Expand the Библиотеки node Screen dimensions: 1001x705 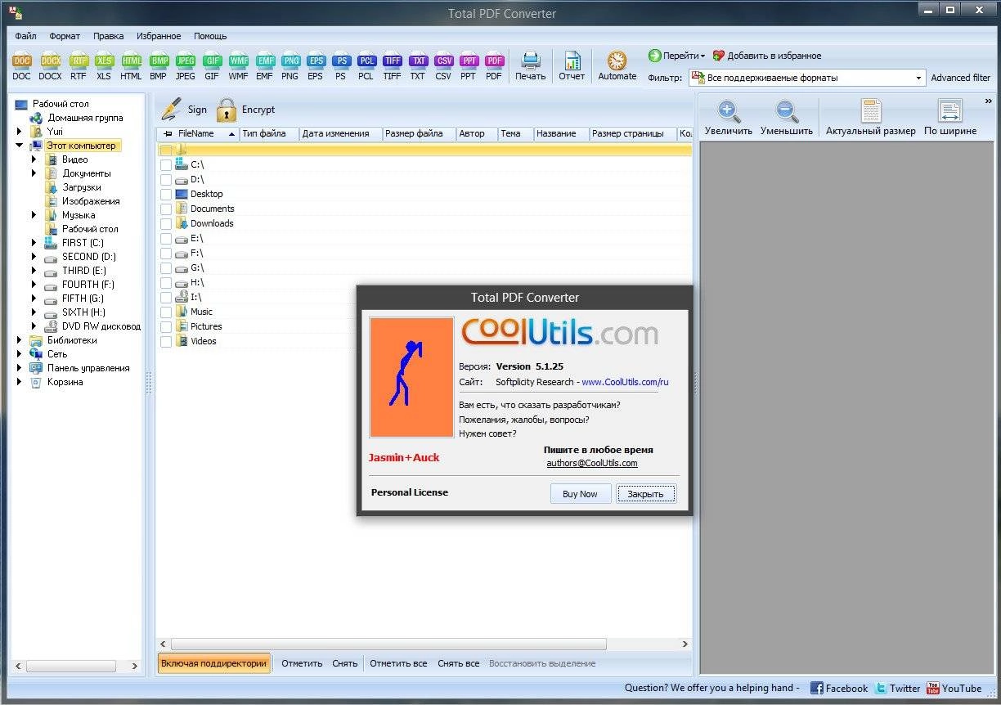tap(19, 340)
